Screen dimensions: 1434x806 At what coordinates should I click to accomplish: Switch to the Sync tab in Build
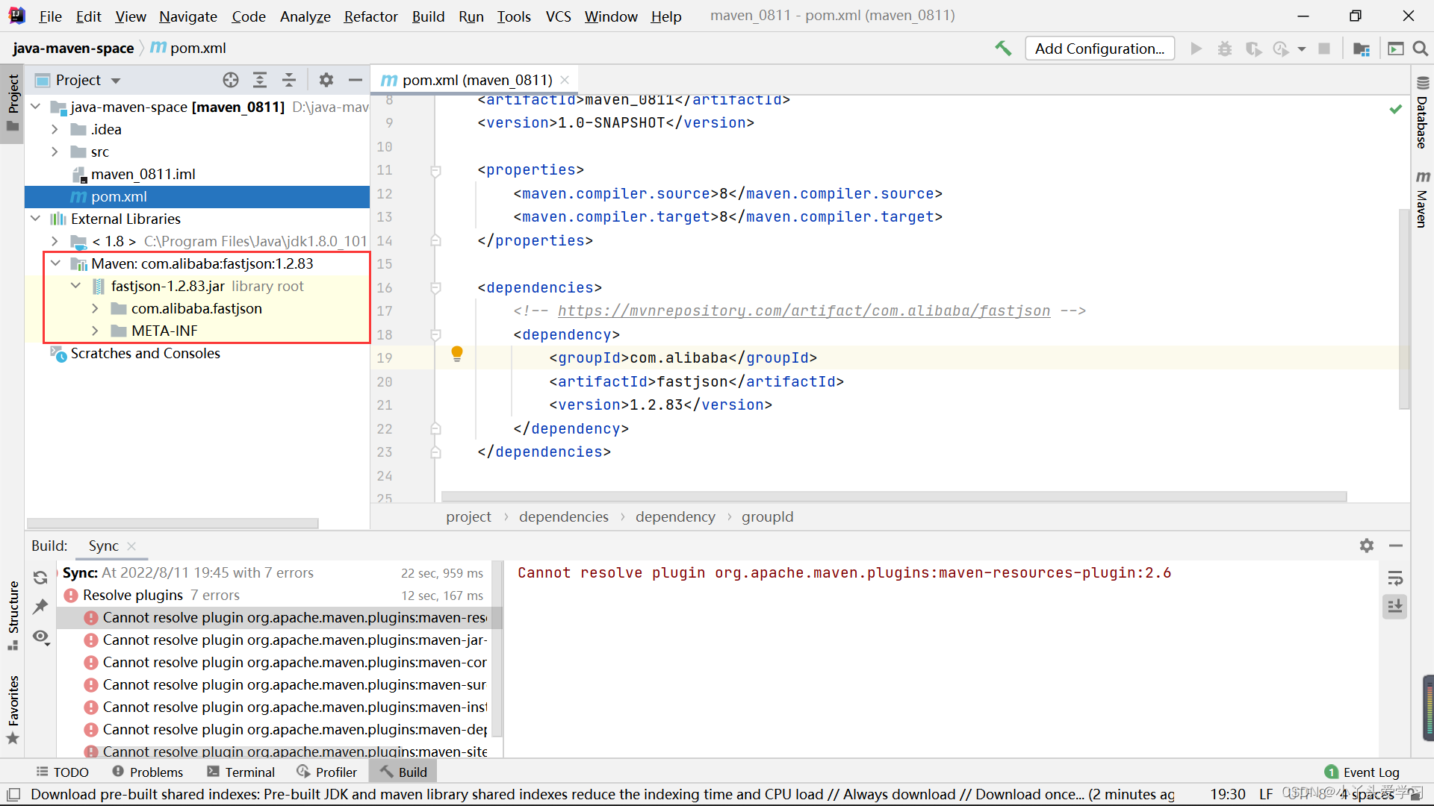[x=104, y=546]
